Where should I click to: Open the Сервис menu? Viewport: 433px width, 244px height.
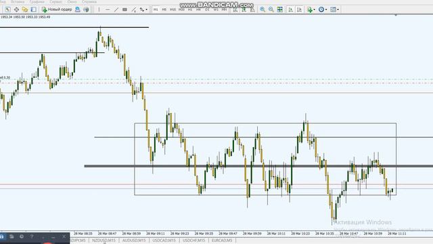coord(55,2)
